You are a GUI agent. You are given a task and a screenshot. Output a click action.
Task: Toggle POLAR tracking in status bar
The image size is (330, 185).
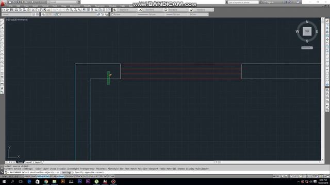tap(53, 176)
